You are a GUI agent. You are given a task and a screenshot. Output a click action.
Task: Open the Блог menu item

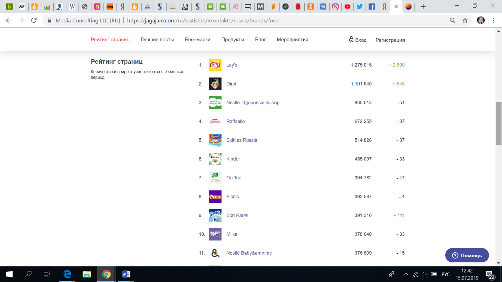click(x=260, y=40)
